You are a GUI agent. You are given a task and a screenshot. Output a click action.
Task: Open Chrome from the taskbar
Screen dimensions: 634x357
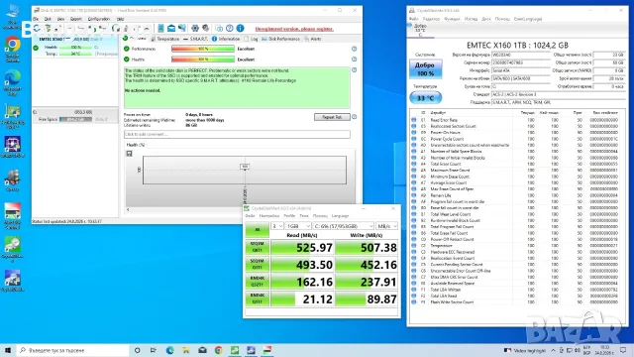click(218, 350)
